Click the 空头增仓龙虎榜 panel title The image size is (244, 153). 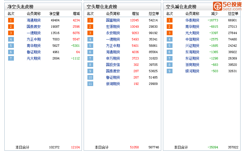click(102, 7)
